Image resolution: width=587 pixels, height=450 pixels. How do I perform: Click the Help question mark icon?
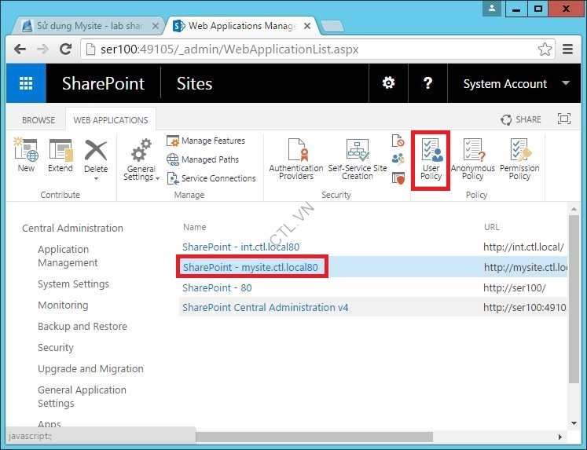[x=427, y=84]
